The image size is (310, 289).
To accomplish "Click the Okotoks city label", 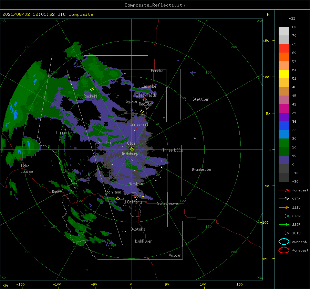I will click(138, 229).
